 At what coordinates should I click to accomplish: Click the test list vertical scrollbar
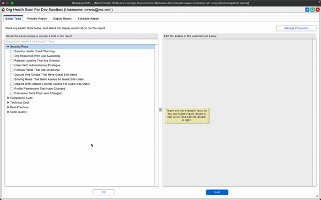156,115
